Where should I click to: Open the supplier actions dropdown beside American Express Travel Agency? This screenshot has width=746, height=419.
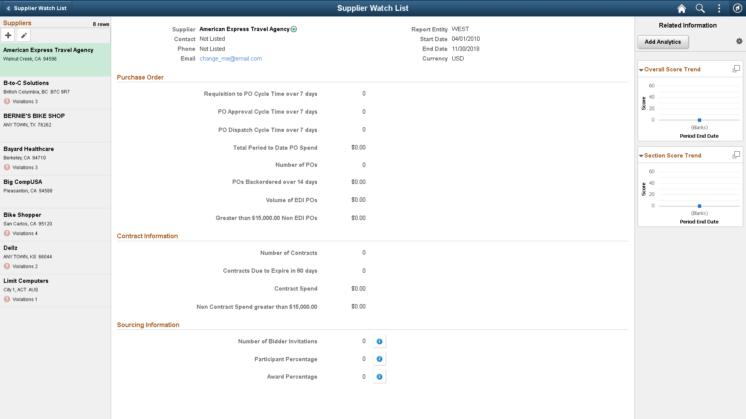[294, 29]
